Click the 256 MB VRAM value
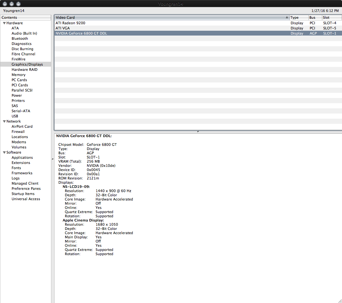This screenshot has width=342, height=303. [x=93, y=161]
